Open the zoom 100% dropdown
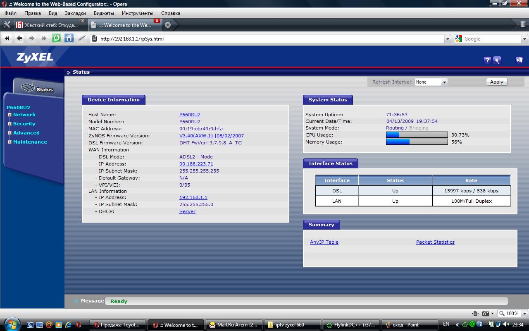 [x=524, y=314]
